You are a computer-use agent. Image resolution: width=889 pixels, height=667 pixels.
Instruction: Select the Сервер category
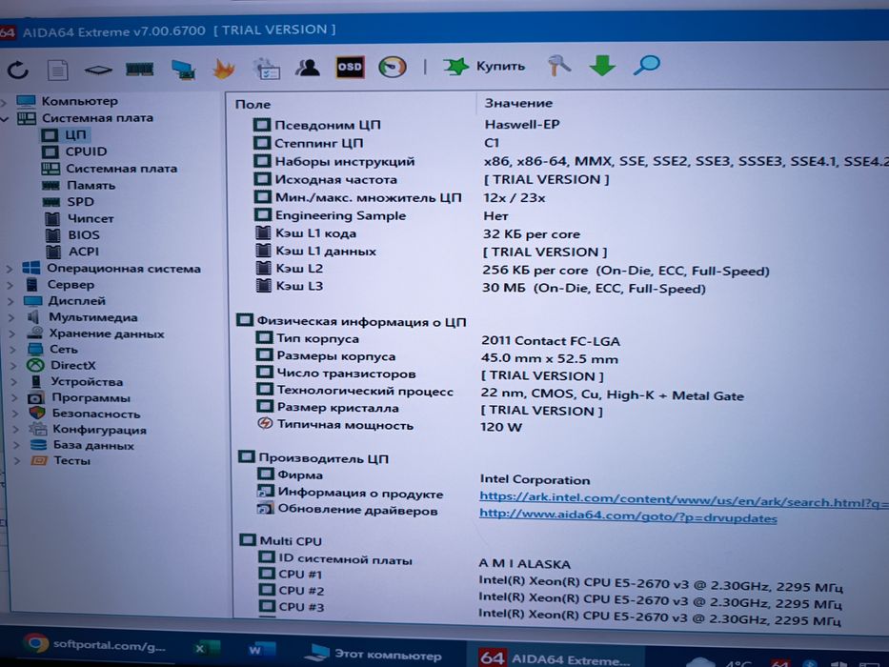(x=71, y=285)
